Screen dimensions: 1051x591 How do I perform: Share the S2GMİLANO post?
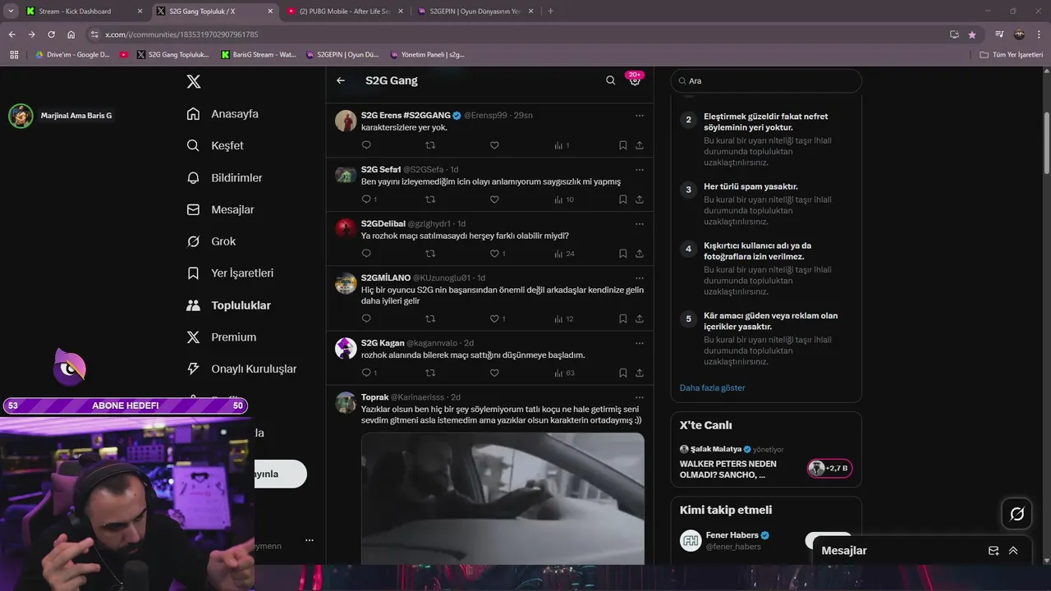[639, 318]
